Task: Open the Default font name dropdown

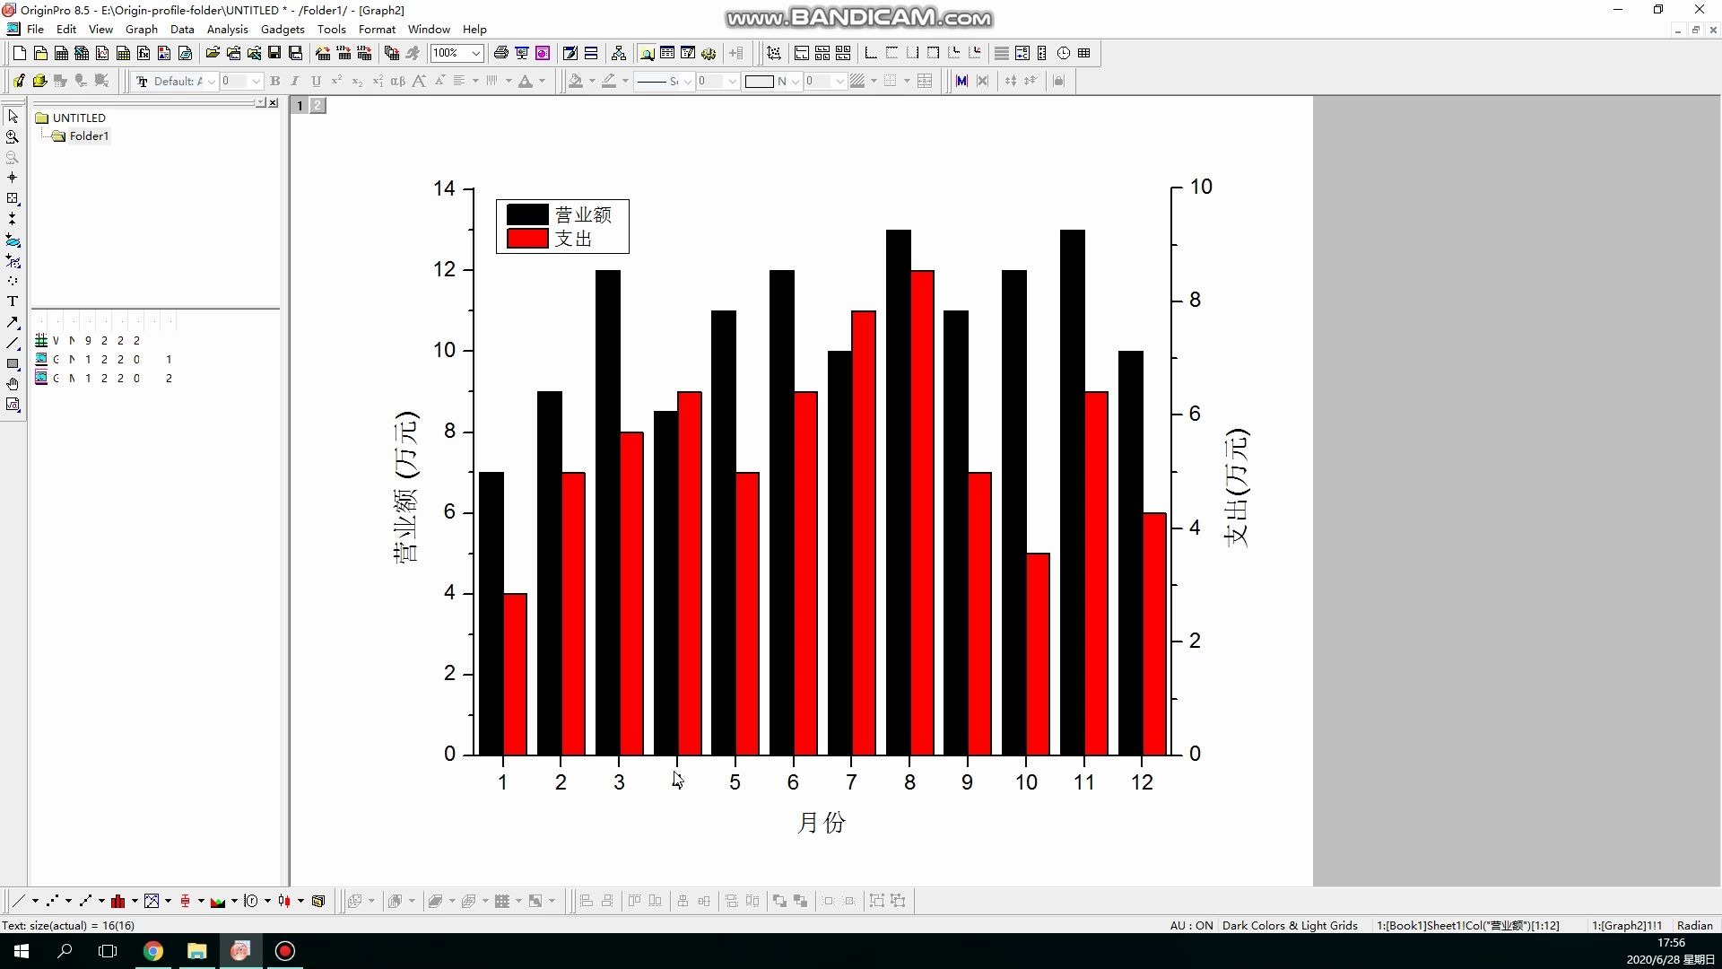Action: point(211,82)
